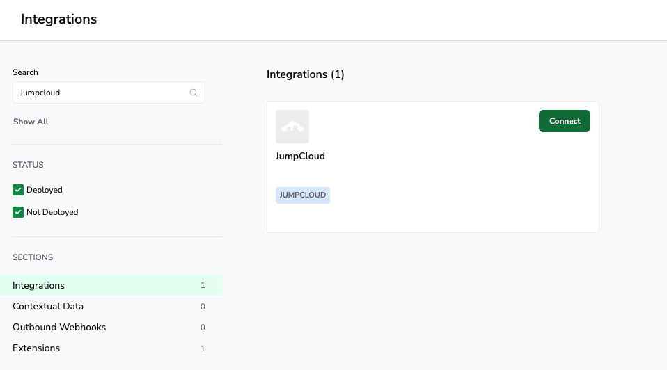Select the Integrations section
Viewport: 667px width, 370px height.
pos(39,285)
